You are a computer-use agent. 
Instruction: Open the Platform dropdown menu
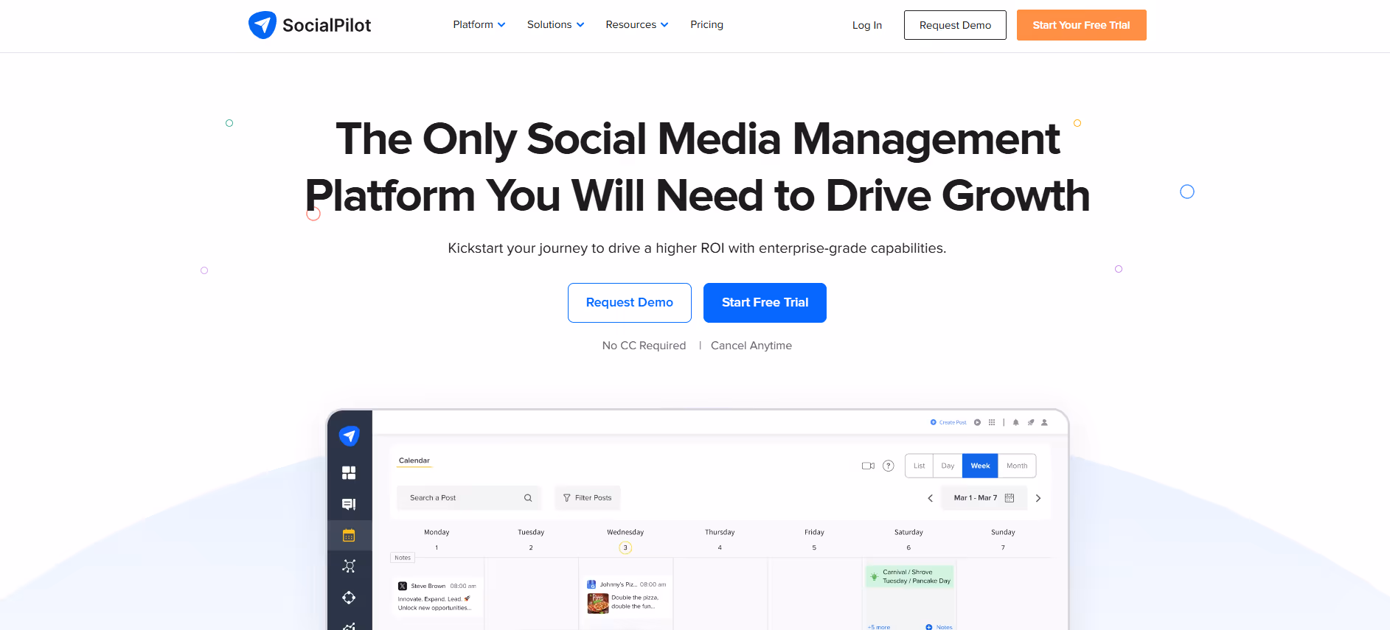click(x=479, y=24)
